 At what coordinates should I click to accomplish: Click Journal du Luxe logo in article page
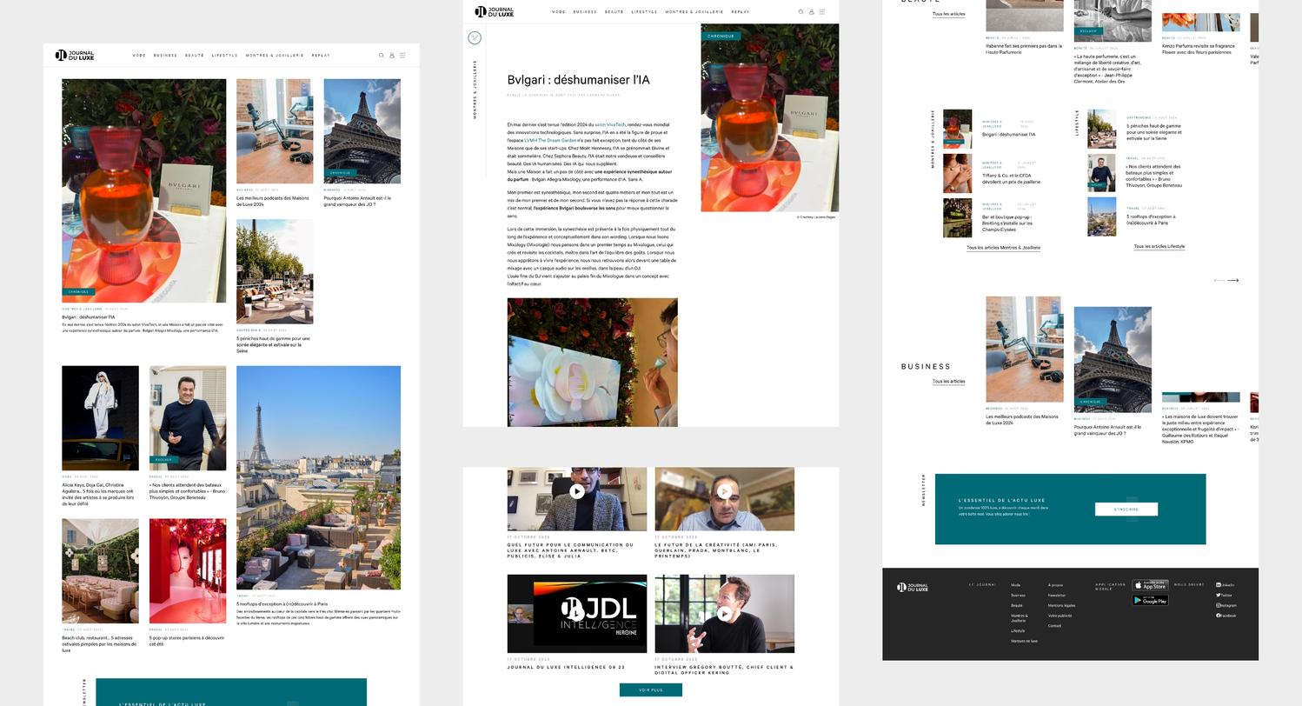point(495,12)
